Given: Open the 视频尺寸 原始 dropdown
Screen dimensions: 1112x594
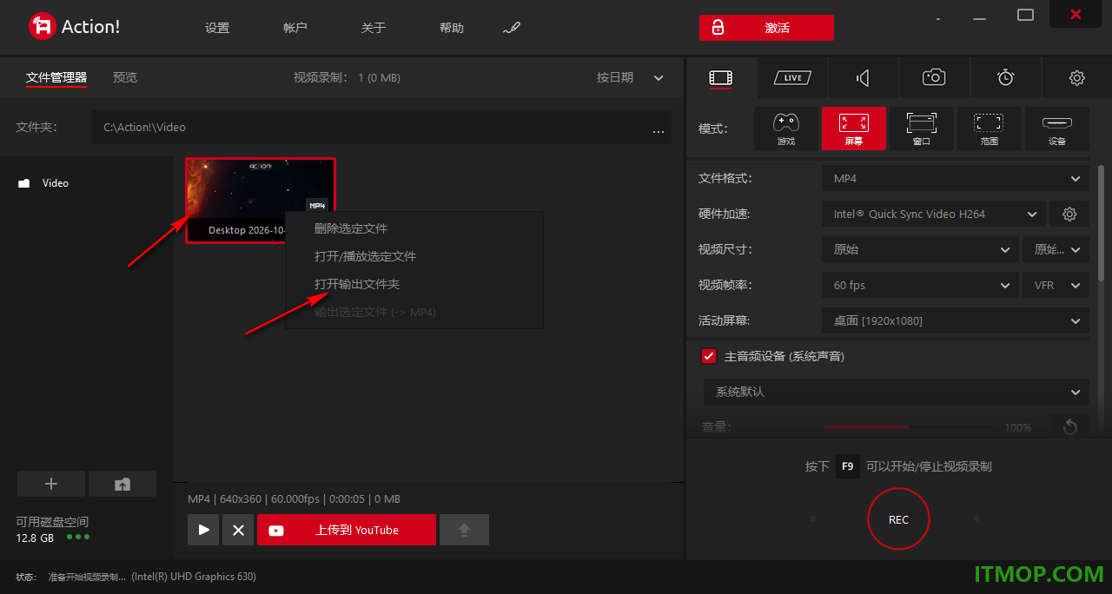Looking at the screenshot, I should pos(920,249).
